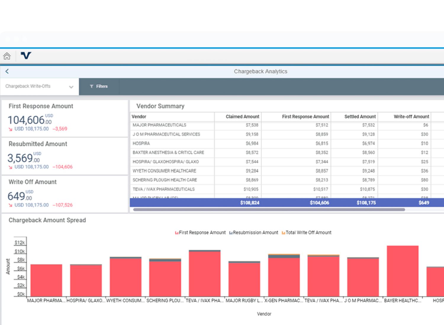
Task: Select the BAXTER ANESTHESIA & CRITICL CARE row
Action: (168, 152)
